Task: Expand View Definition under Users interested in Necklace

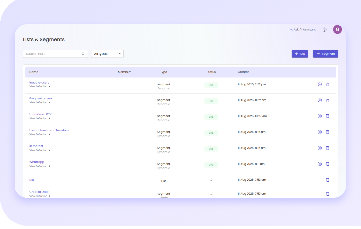Action: (x=39, y=134)
